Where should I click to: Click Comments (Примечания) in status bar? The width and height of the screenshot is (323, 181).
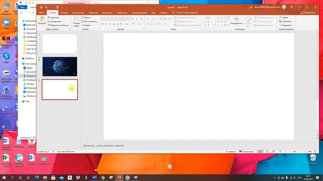click(x=246, y=151)
